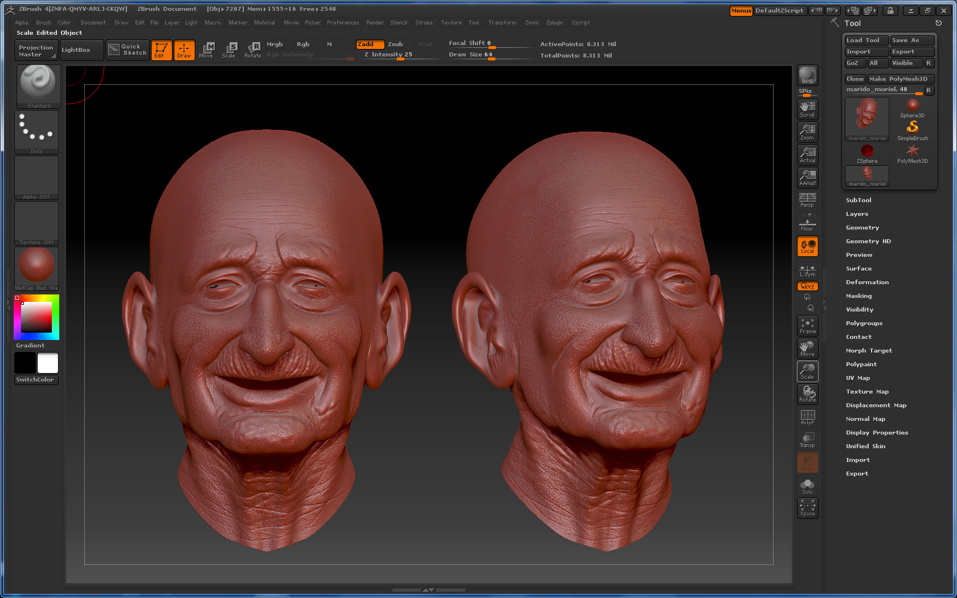Open the MatCap Red Wax material picker

point(36,269)
